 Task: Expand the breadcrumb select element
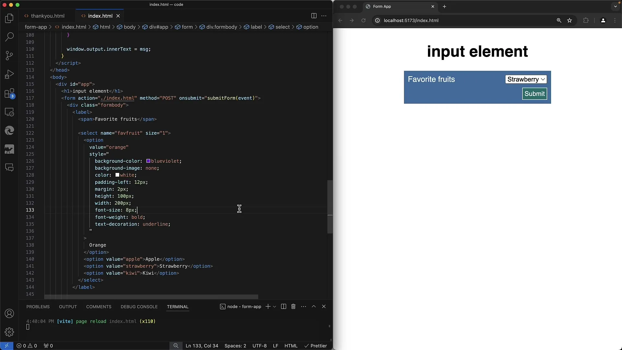click(282, 27)
